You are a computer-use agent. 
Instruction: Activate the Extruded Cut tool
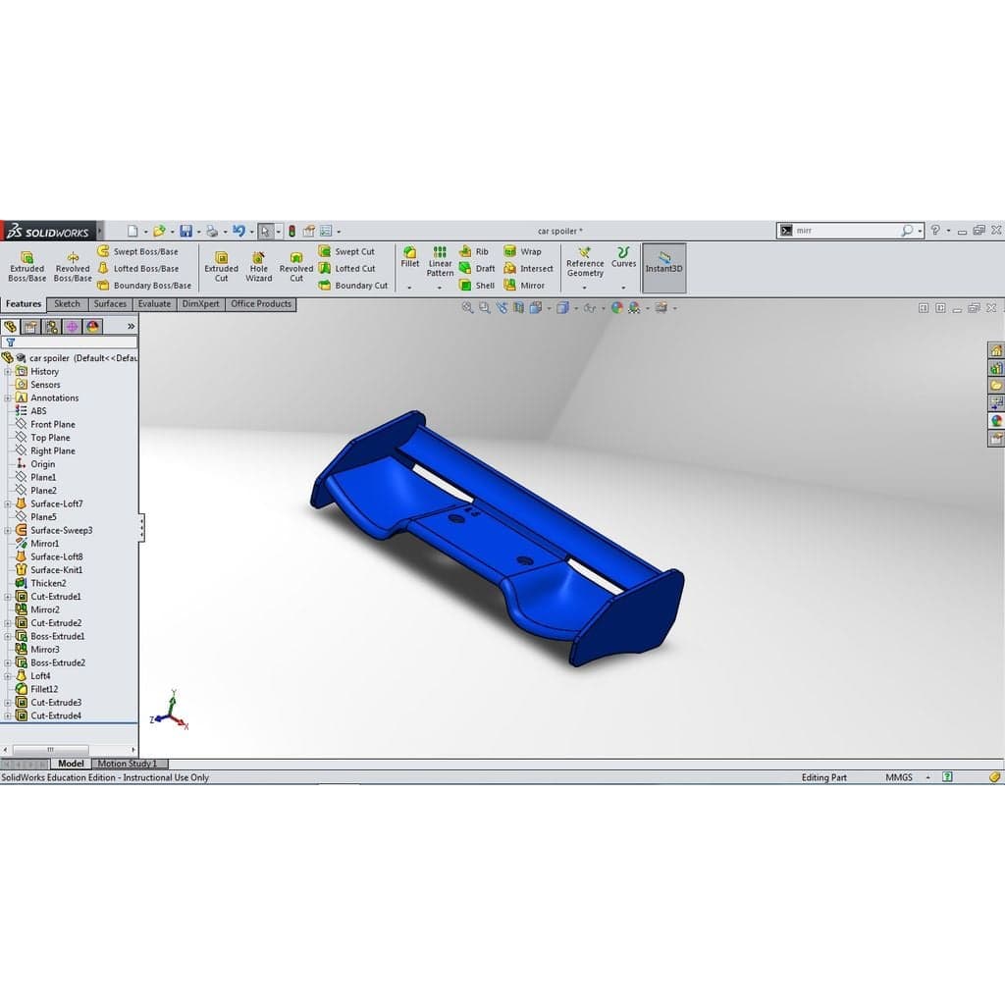tap(221, 267)
